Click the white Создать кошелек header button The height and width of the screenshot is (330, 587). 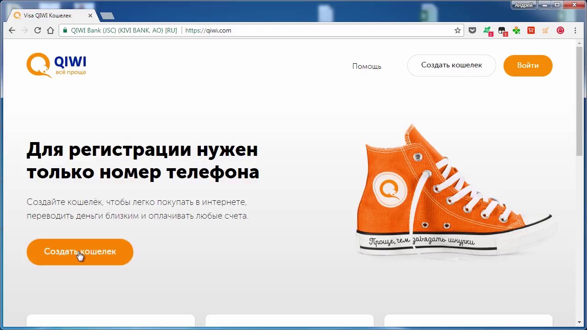[452, 66]
